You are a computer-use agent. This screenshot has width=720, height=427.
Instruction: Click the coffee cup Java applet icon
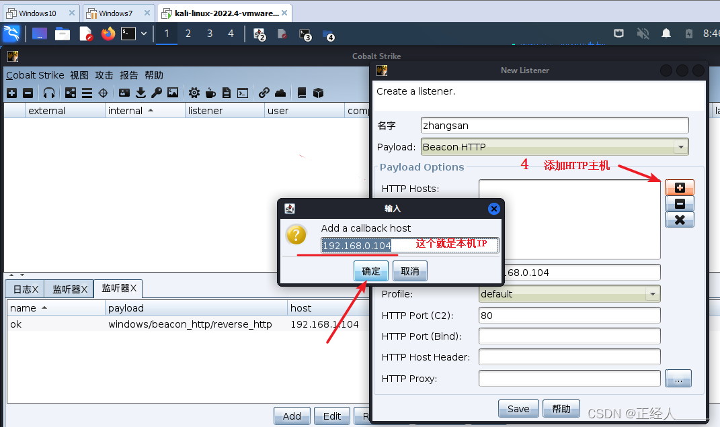210,93
